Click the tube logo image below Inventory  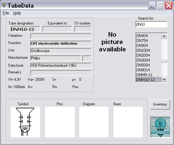pyautogui.click(x=160, y=127)
